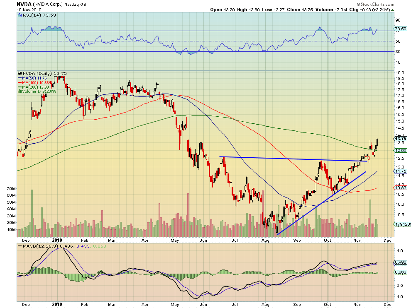Click the 'Volume 17,912,098' legend label
The image size is (411, 308).
coord(39,91)
